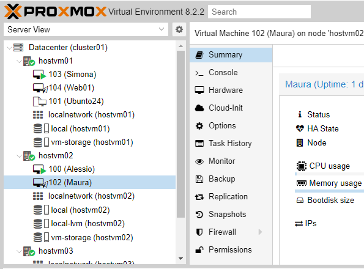The width and height of the screenshot is (364, 269).
Task: Select VM 104 (Web01)
Action: click(72, 88)
